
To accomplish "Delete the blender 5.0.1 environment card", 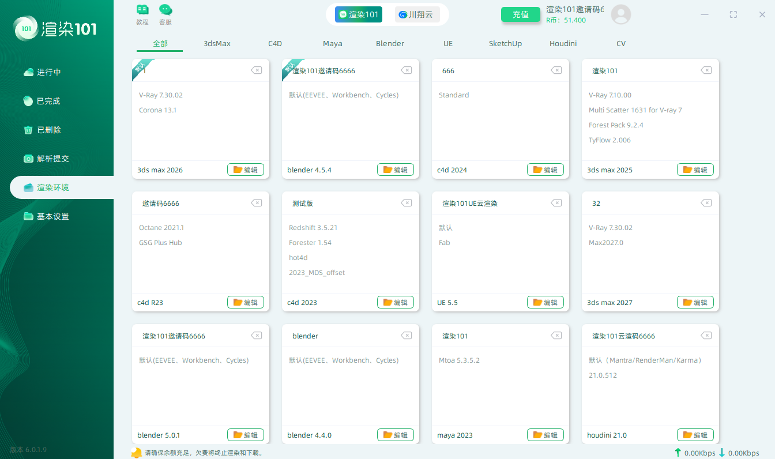I will (257, 336).
